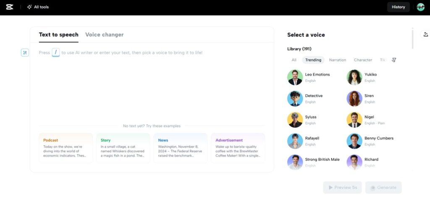The image size is (430, 201).
Task: Click the AI writer icon beside text box
Action: click(x=25, y=52)
